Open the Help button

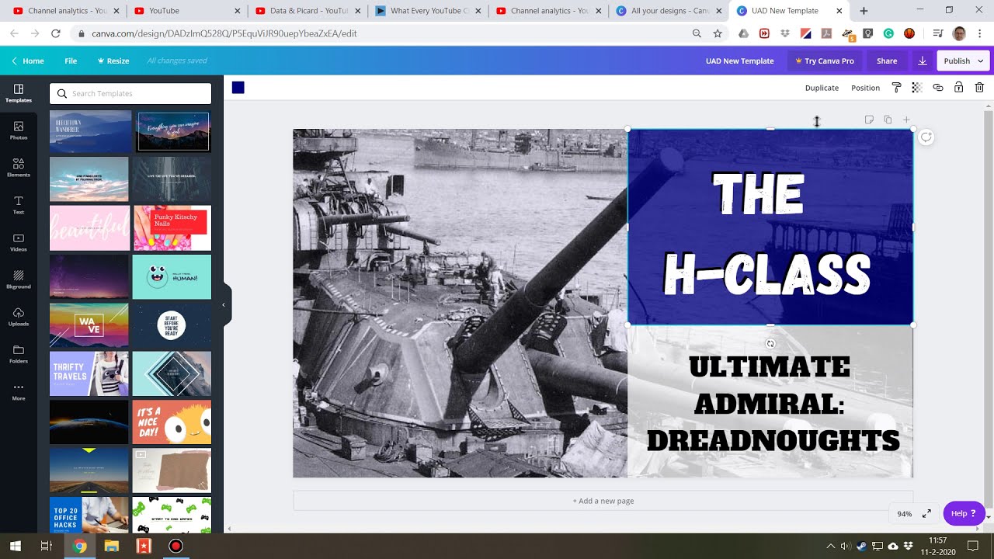[x=964, y=513]
